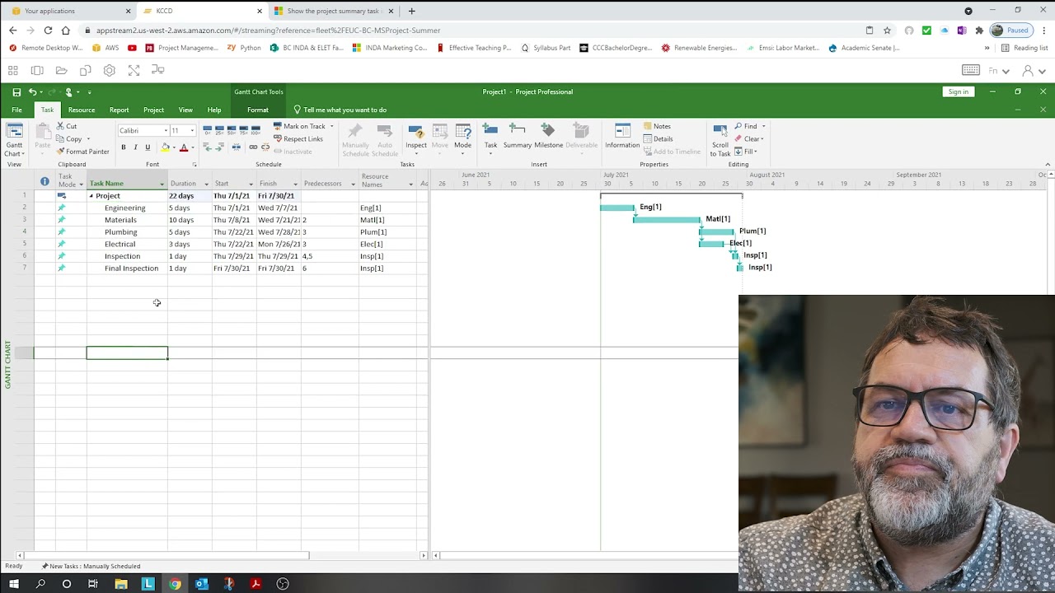
Task: Open the Gantt Chart view button
Action: click(14, 140)
